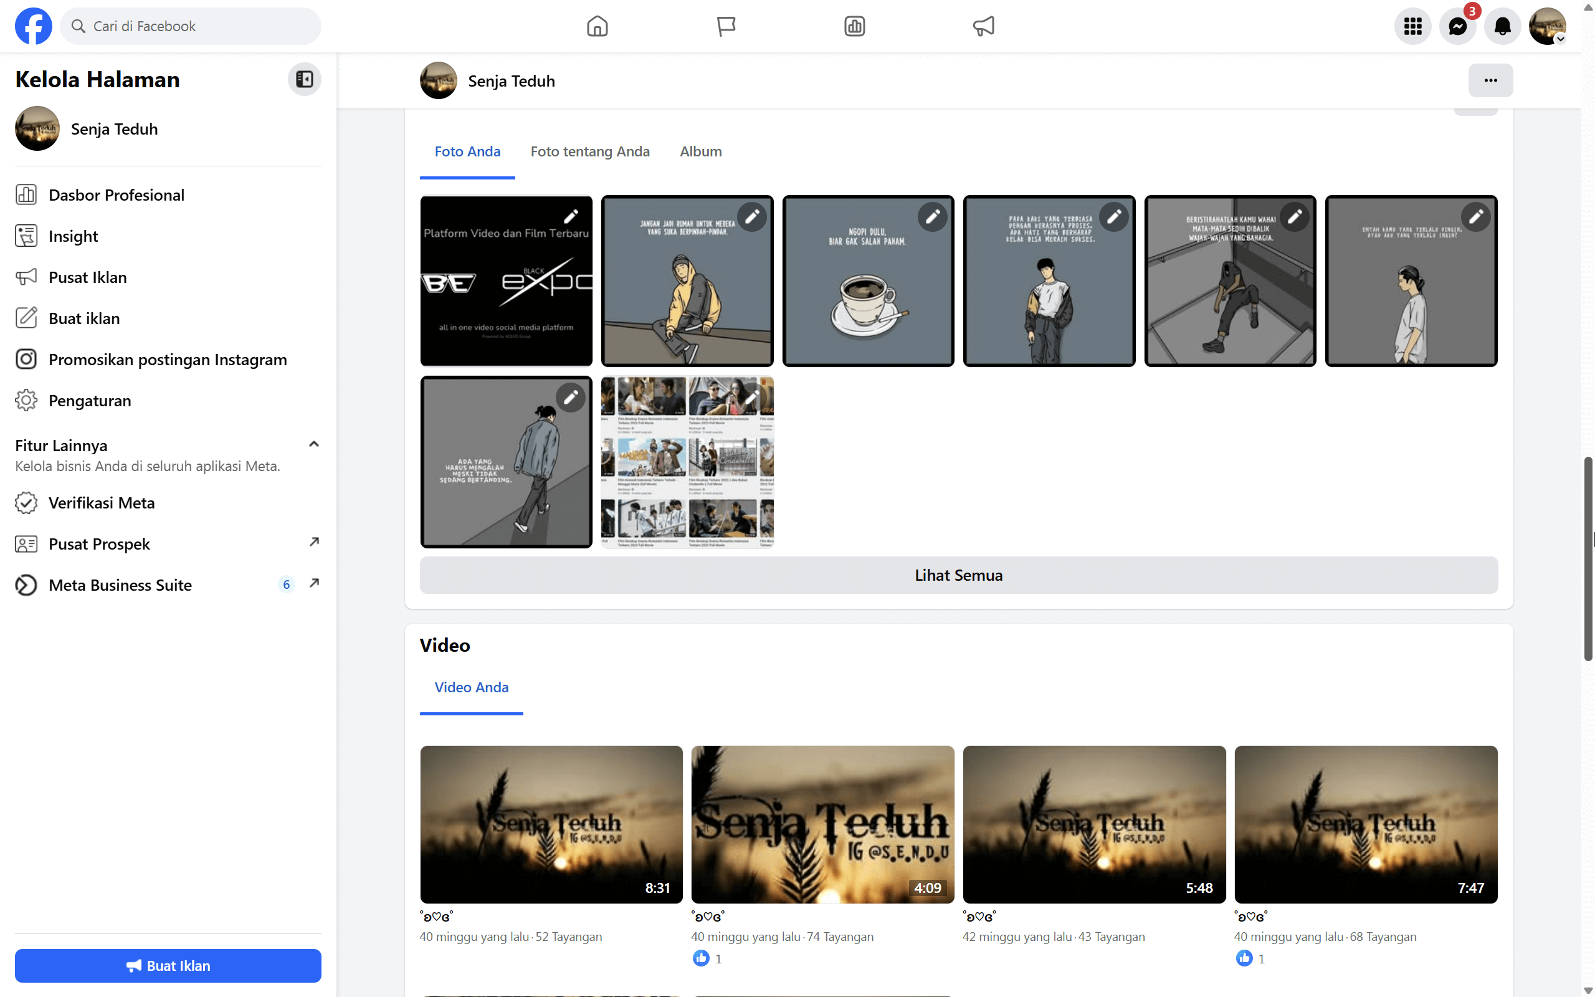The width and height of the screenshot is (1595, 997).
Task: Collapse the Fitur Lainnya section
Action: 314,443
